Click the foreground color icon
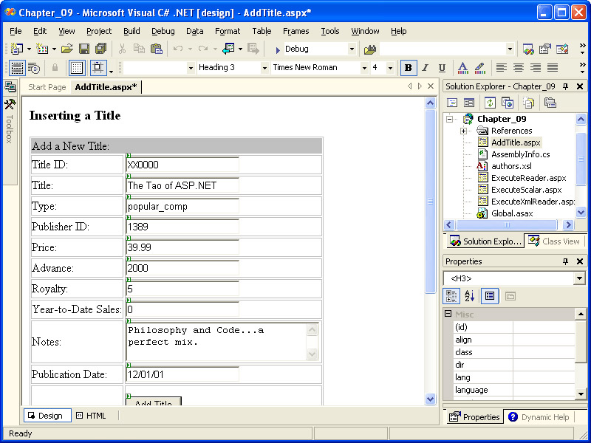 462,68
